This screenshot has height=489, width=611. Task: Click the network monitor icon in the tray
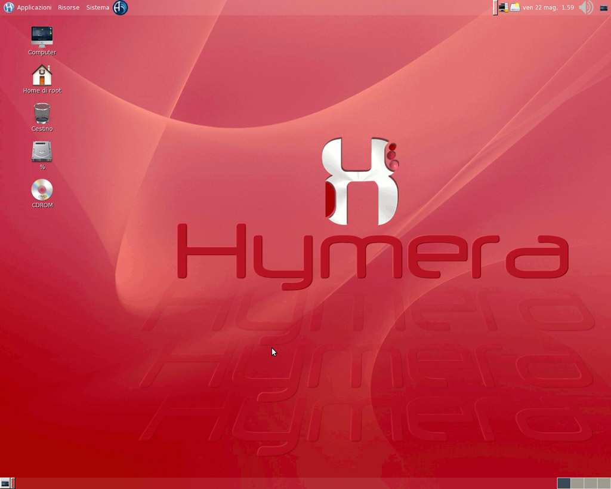click(x=503, y=8)
